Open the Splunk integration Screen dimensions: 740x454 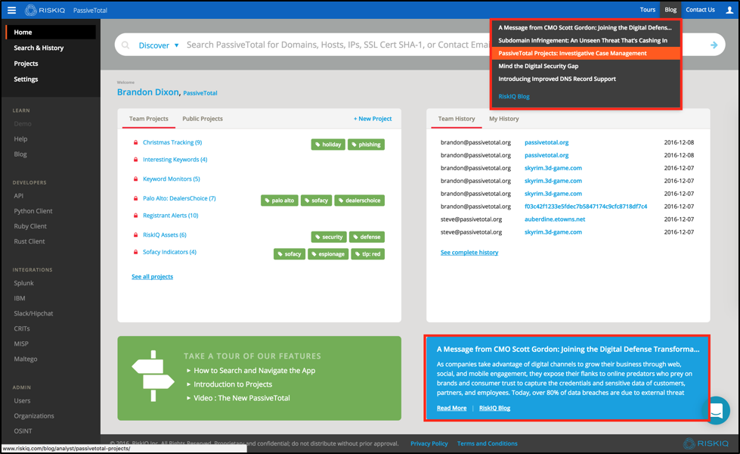pos(23,283)
